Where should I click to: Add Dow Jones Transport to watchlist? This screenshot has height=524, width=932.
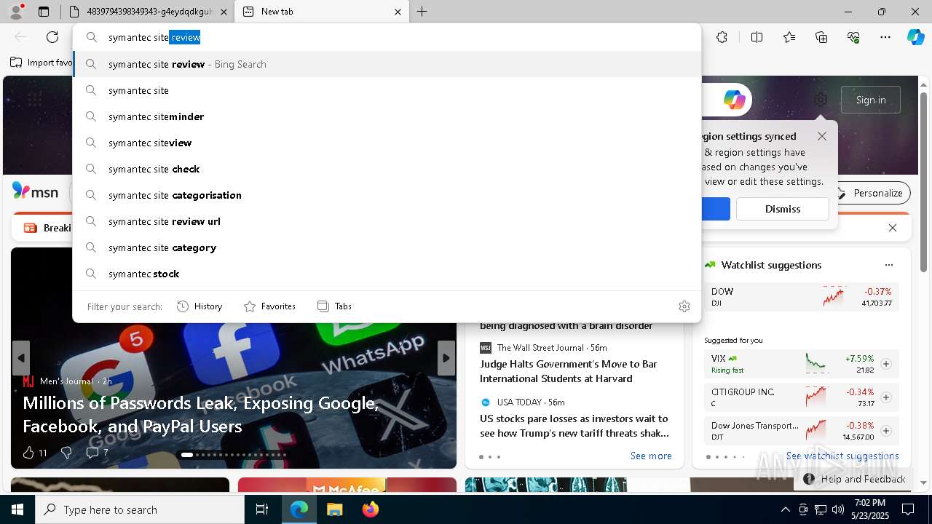point(886,431)
